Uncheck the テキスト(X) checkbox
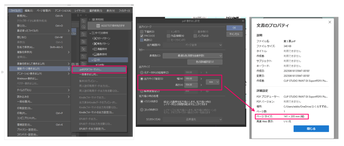Image resolution: width=344 pixels, height=146 pixels. pos(142,36)
